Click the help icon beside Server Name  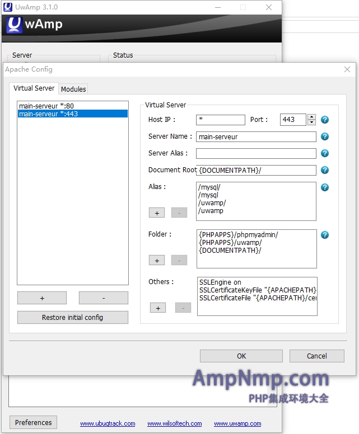pos(324,136)
